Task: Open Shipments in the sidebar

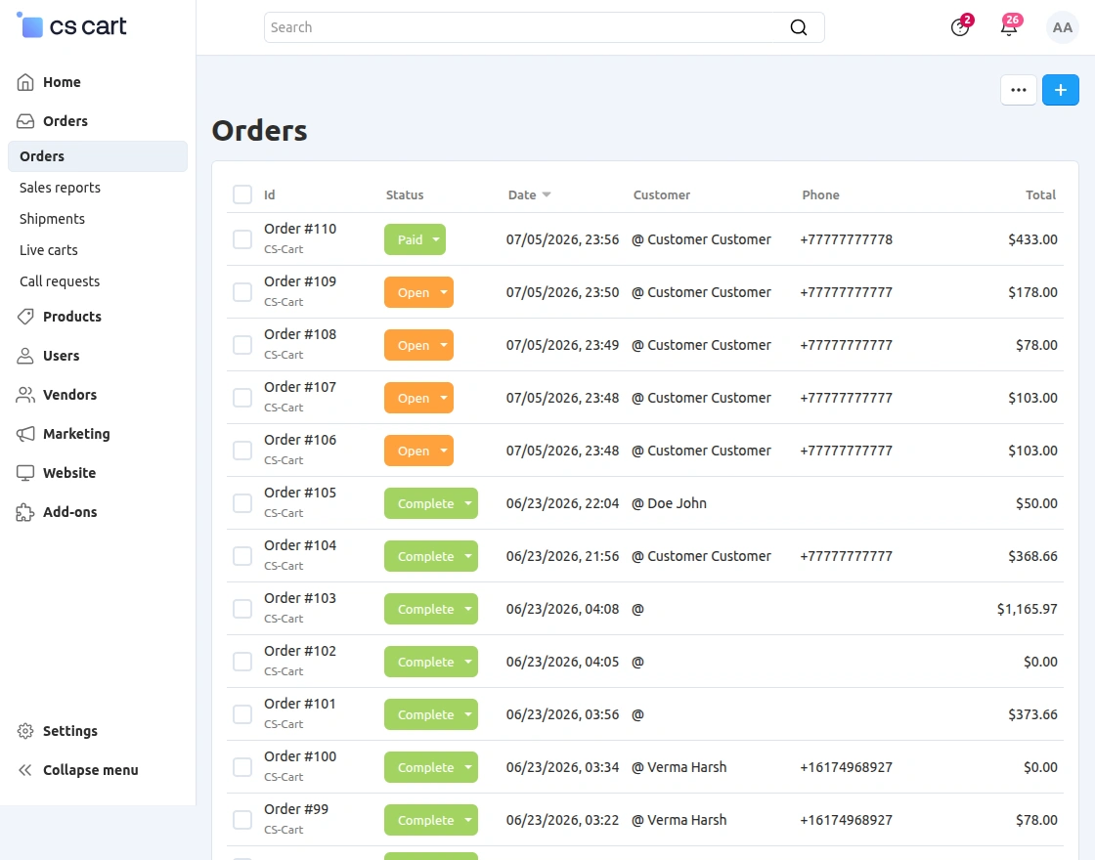Action: point(53,219)
